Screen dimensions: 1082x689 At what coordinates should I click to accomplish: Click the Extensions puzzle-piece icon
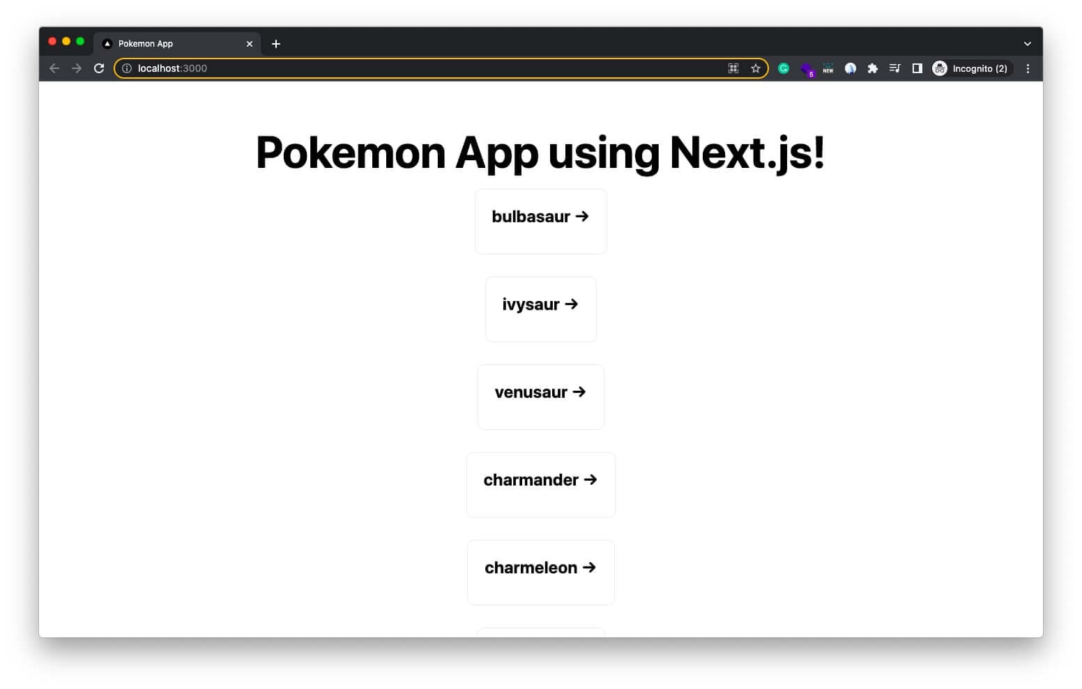pos(872,68)
